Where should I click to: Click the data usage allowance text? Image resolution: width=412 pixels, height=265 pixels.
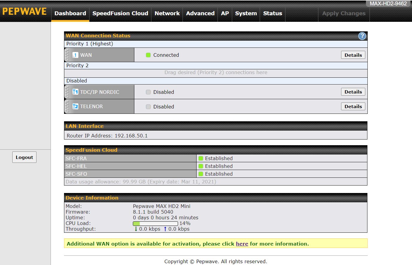click(141, 182)
